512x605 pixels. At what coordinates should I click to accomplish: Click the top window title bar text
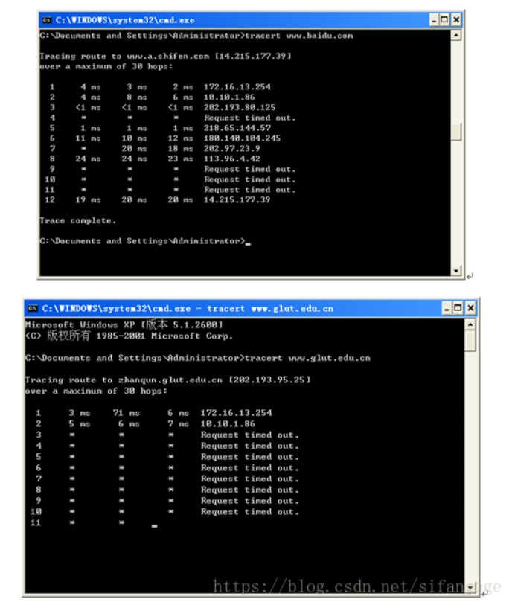point(124,20)
